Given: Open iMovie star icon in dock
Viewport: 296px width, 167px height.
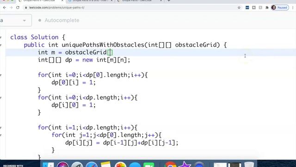Looking at the screenshot, I should point(185,164).
